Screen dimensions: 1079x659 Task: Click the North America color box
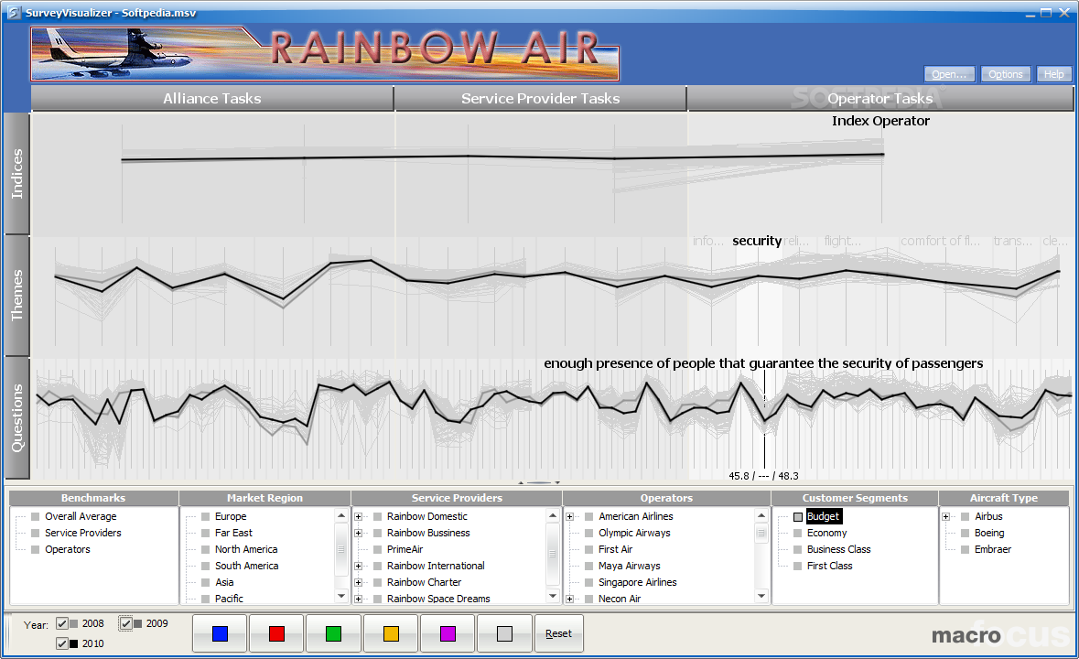(206, 550)
